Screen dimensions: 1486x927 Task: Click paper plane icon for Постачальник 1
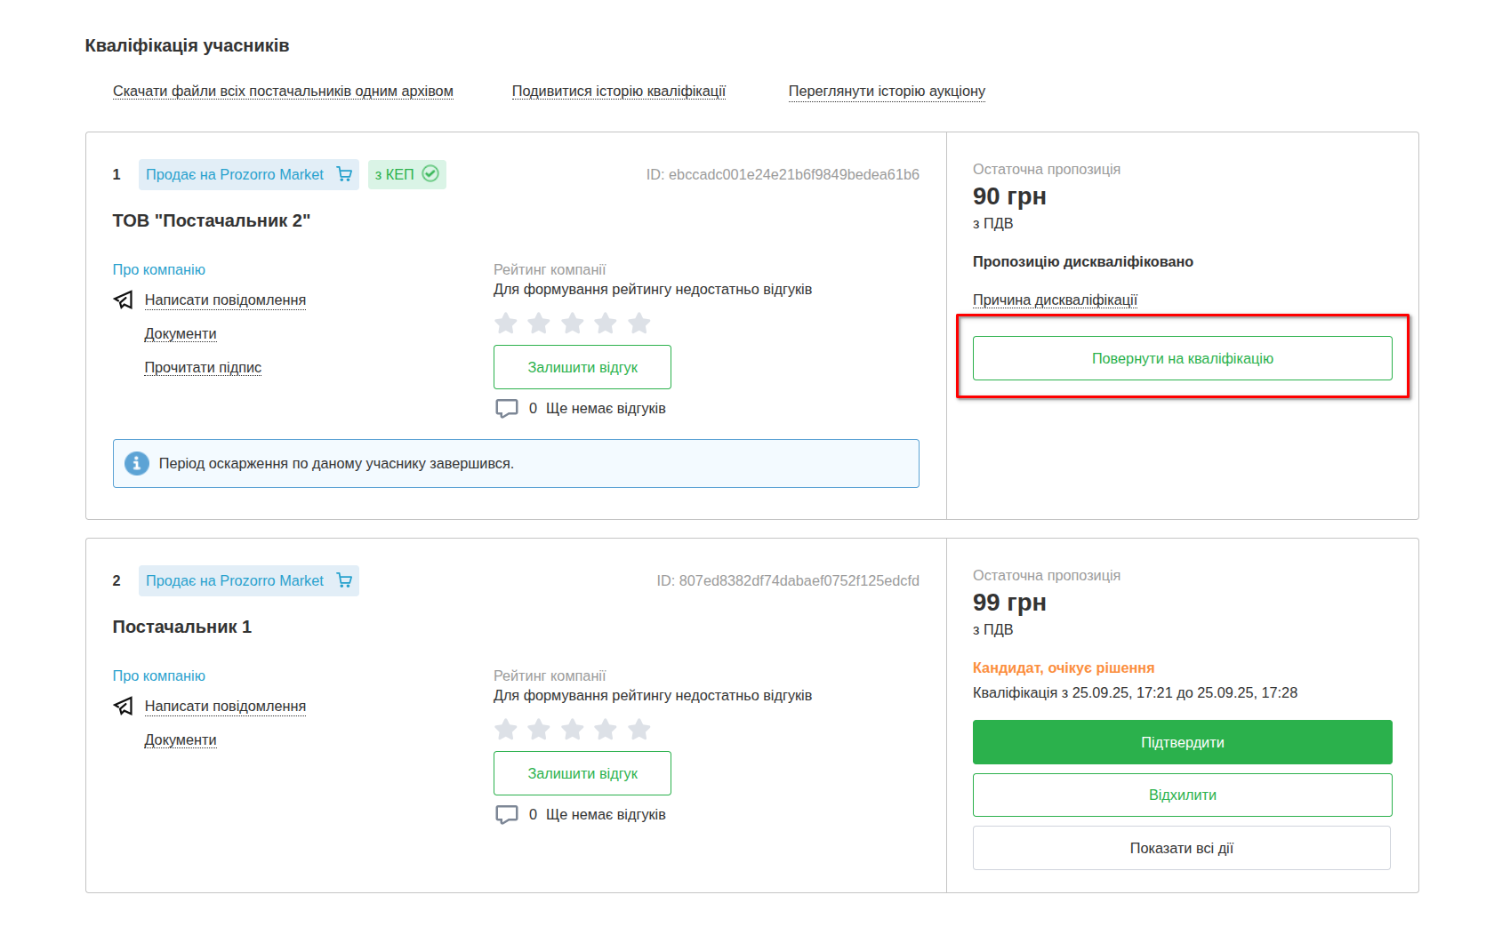[x=124, y=707]
